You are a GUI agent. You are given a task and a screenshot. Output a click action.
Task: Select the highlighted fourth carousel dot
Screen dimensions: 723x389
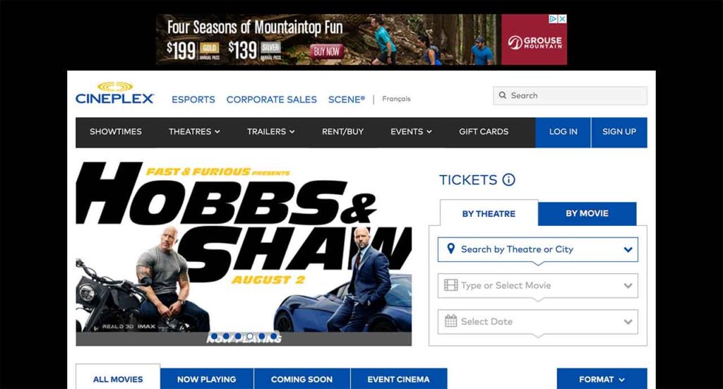249,337
